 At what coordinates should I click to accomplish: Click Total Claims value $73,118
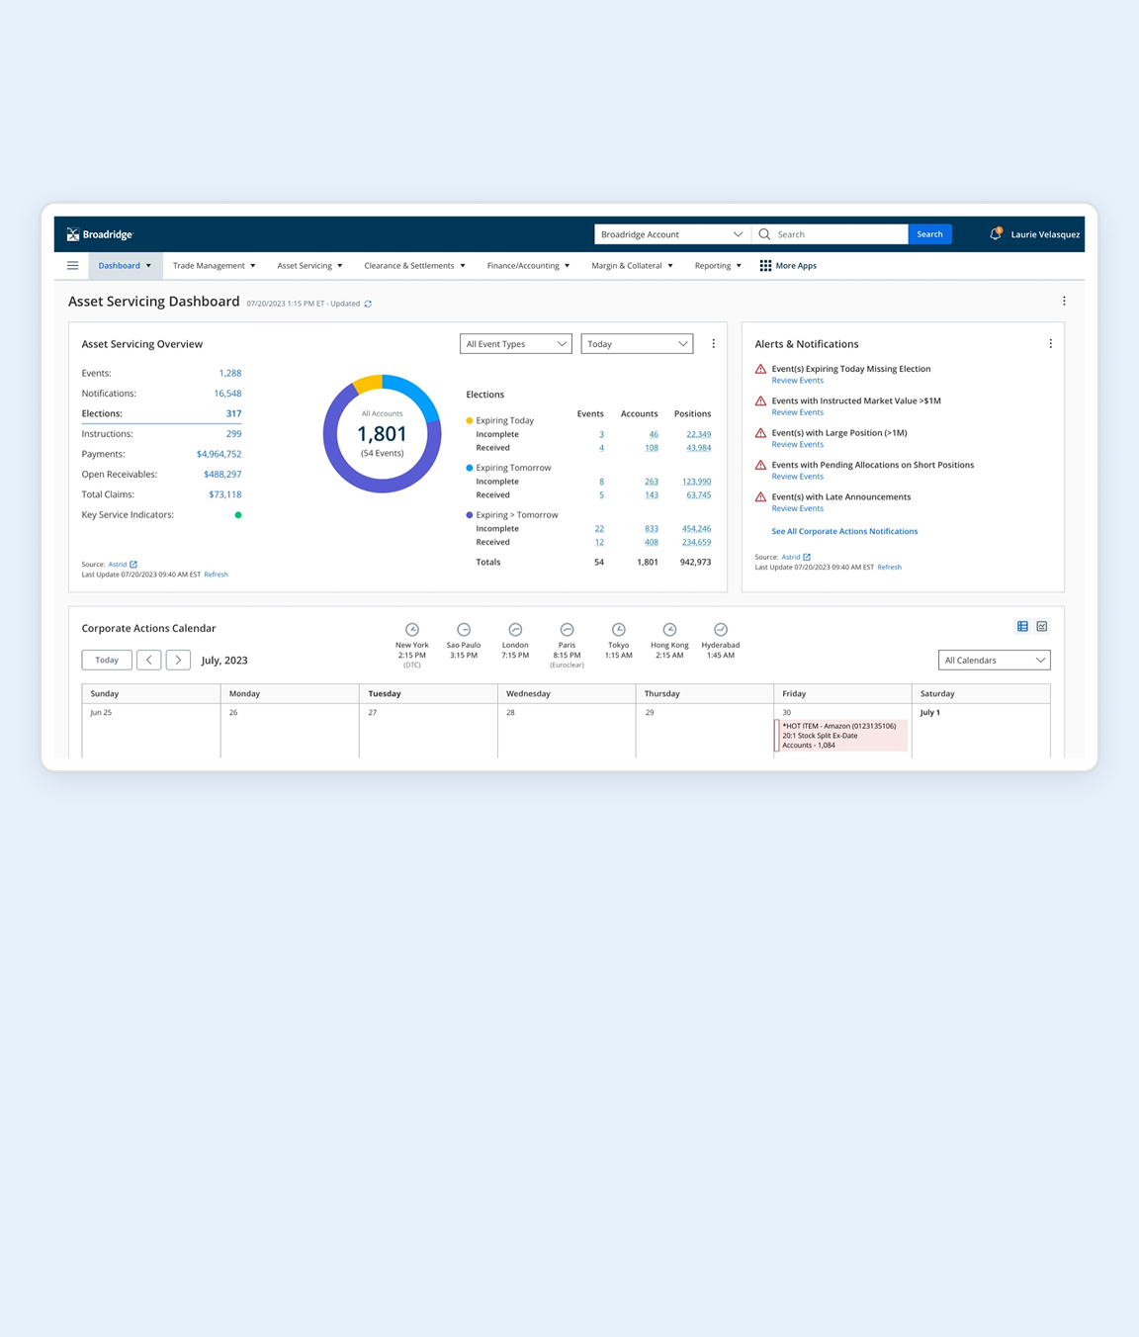[224, 494]
